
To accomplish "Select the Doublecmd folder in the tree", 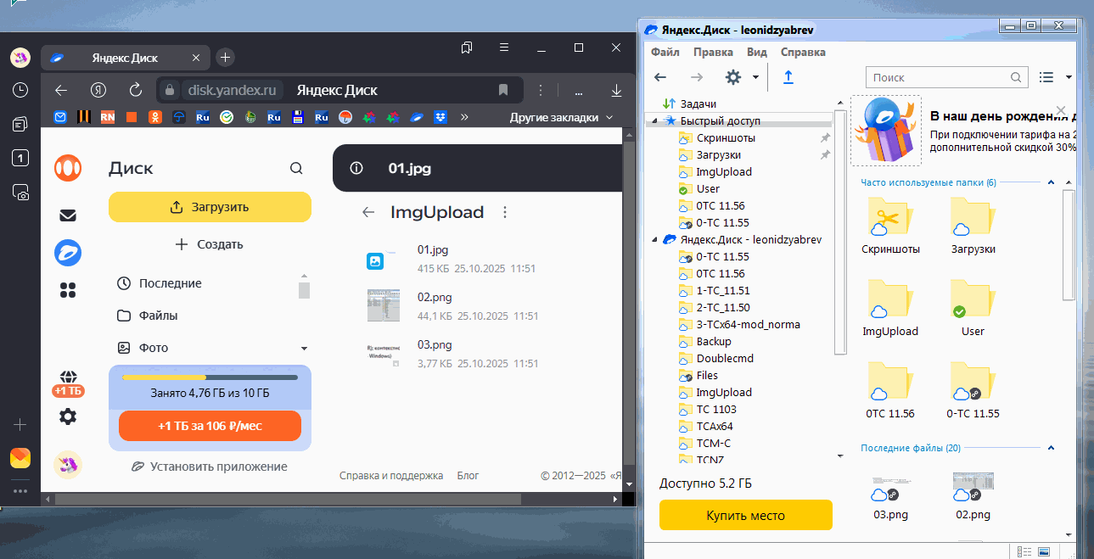I will coord(724,358).
